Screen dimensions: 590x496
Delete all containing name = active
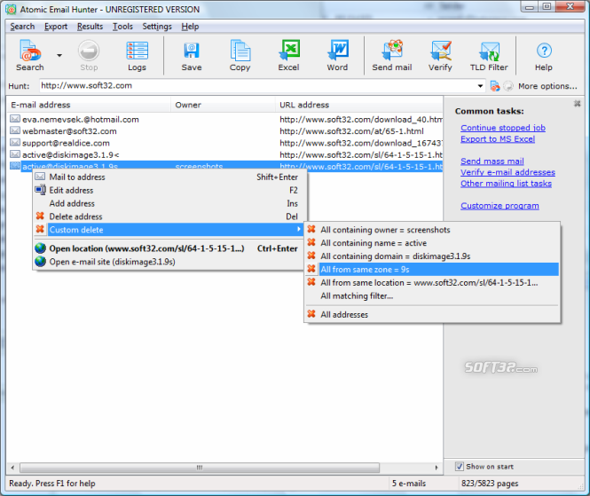(x=432, y=243)
